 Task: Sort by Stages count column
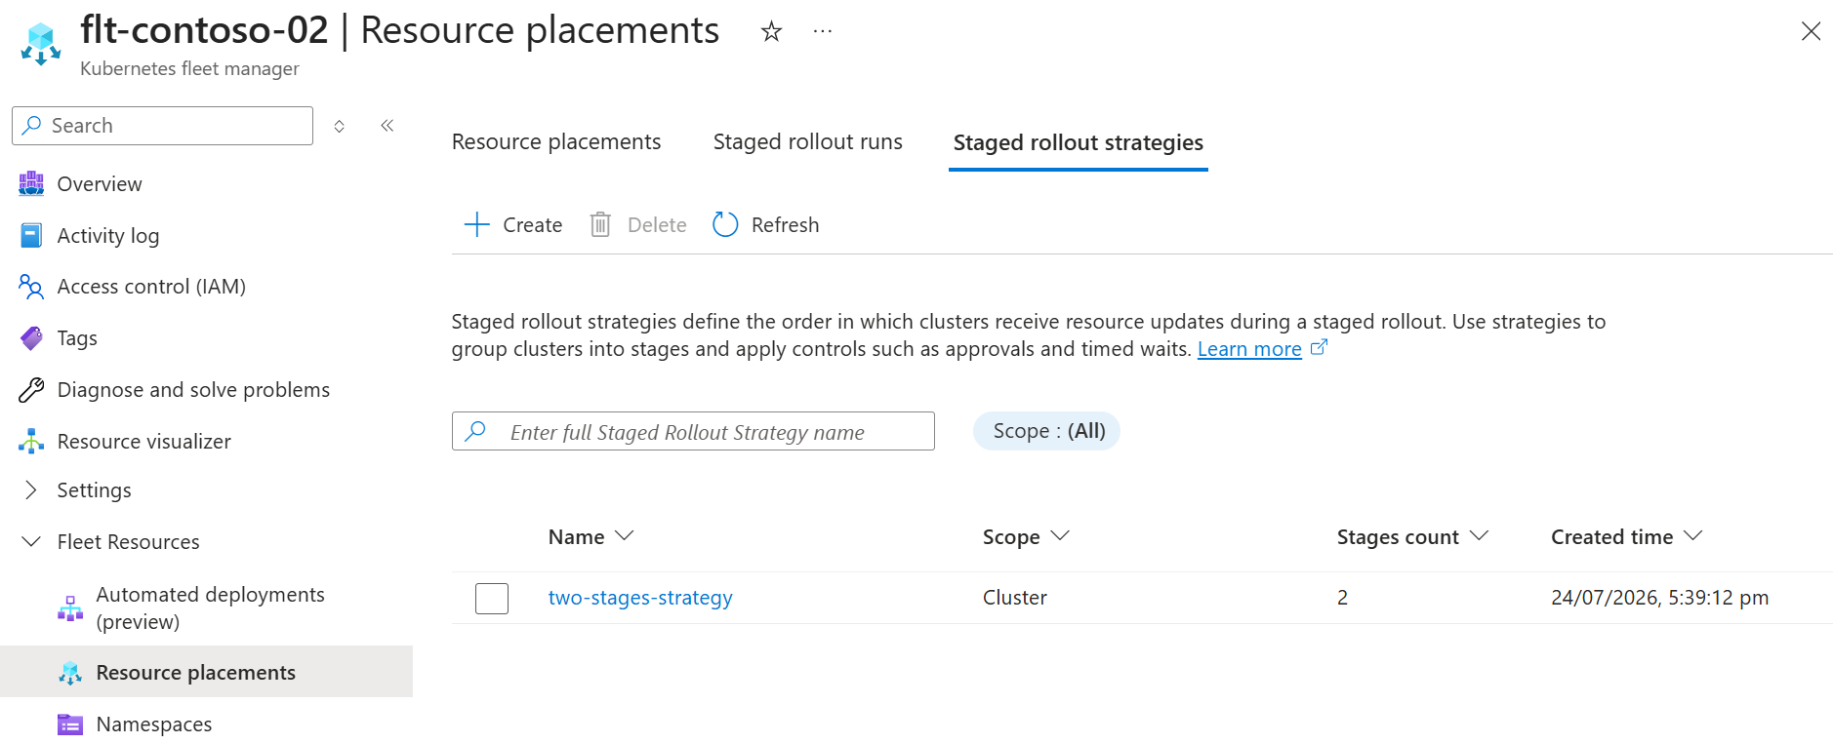[1412, 536]
